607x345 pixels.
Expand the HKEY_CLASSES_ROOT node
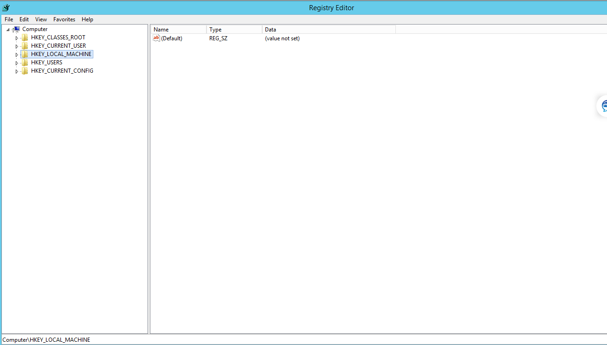[x=17, y=37]
